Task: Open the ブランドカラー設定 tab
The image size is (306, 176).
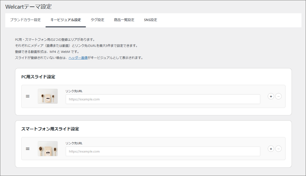Action: (25, 20)
